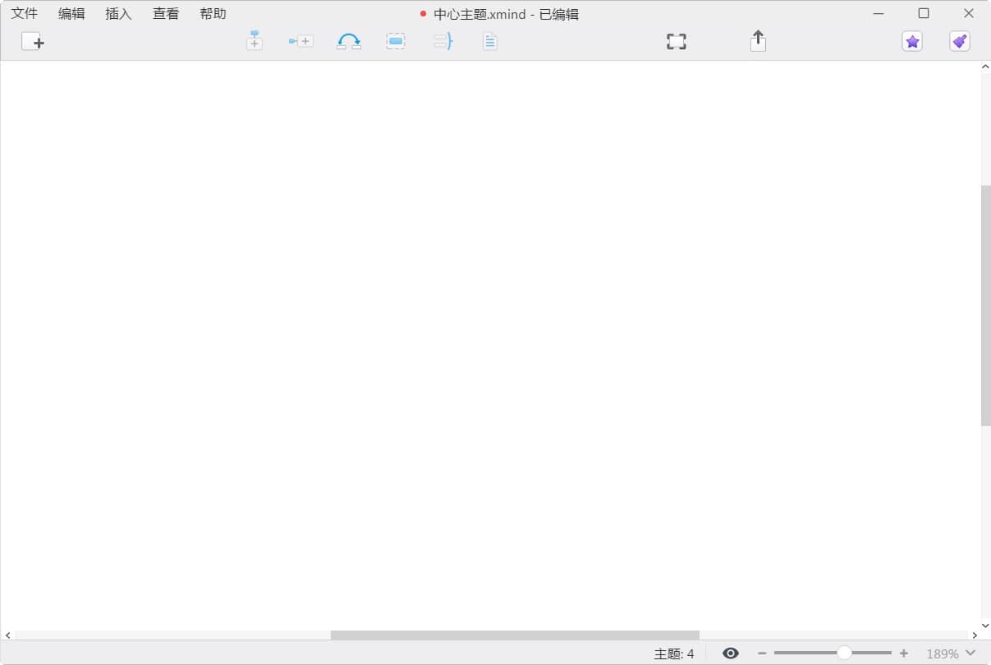Enter ZEN mode with the fullscreen icon
This screenshot has height=665, width=991.
tap(676, 41)
